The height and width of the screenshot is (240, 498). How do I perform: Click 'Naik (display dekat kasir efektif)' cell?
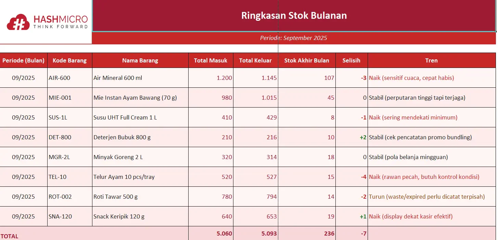click(x=432, y=216)
